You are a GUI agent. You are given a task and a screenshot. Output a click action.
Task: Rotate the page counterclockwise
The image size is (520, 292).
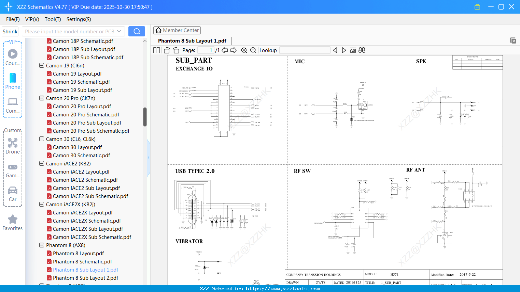point(166,50)
